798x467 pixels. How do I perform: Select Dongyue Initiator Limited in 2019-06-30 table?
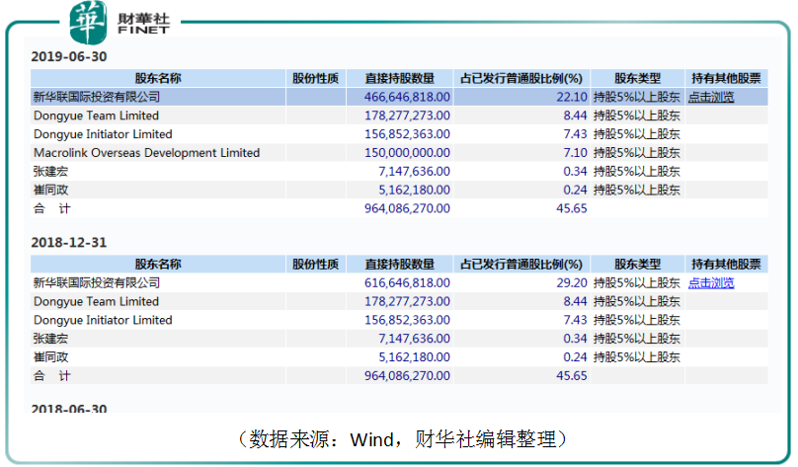[103, 134]
